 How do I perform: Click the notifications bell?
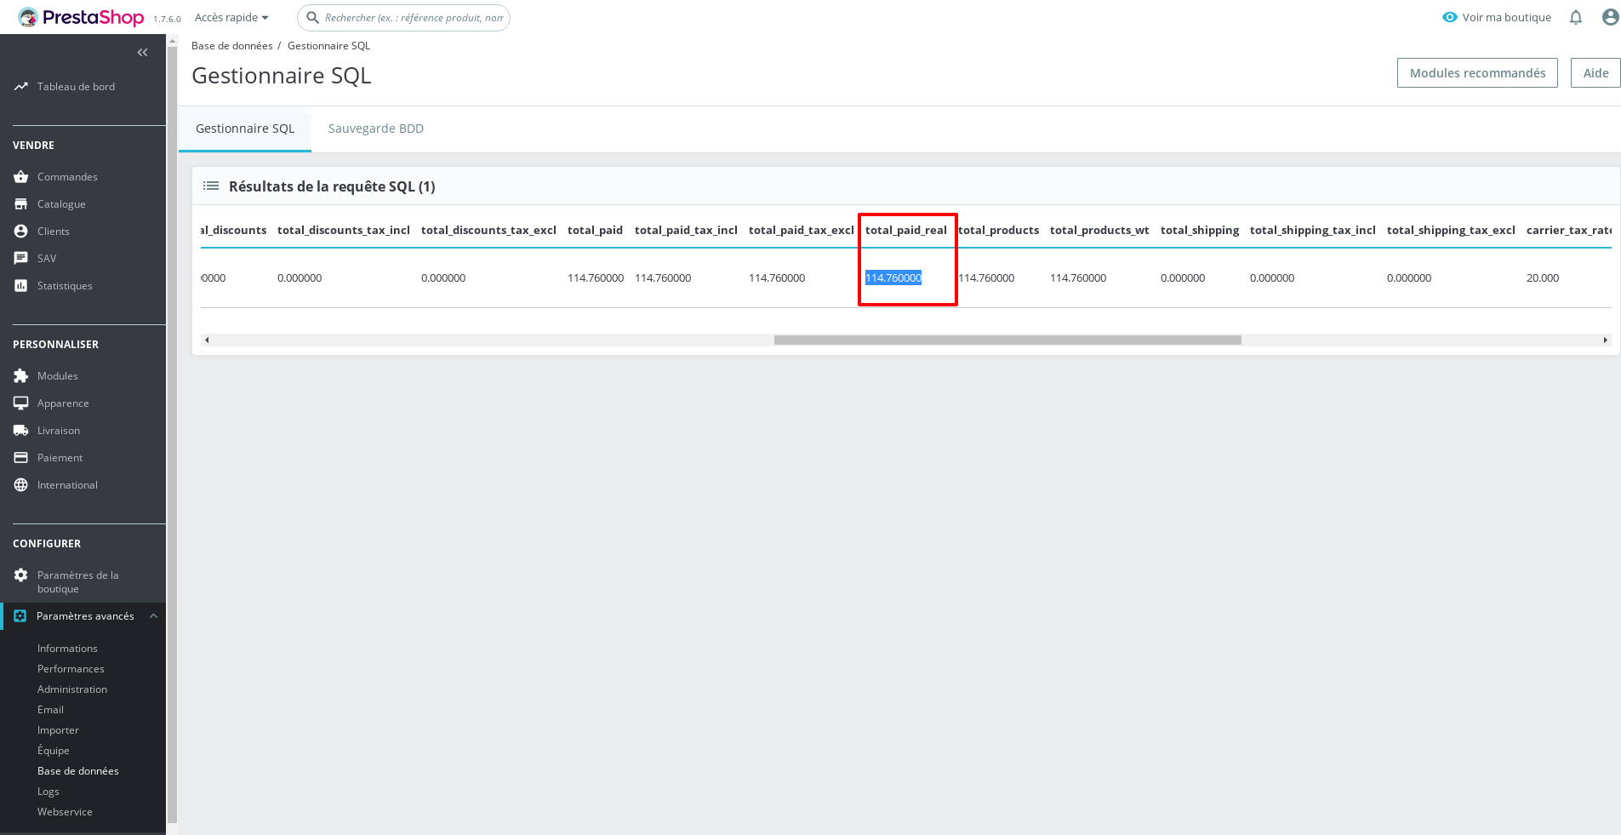click(x=1577, y=17)
